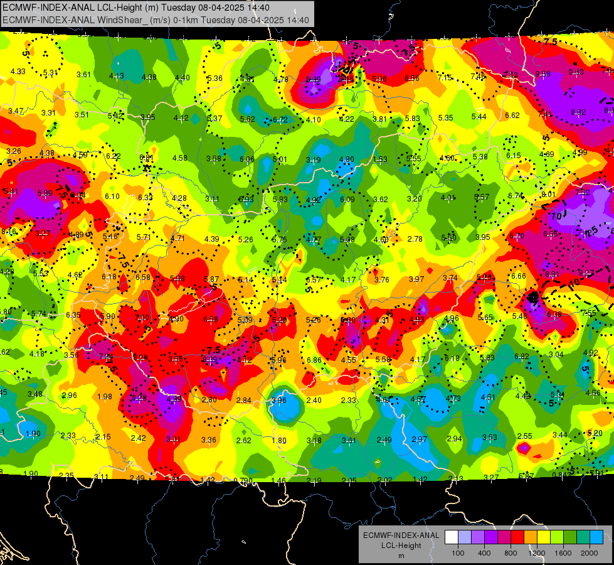Click the 'LCL-Height (m)' title line
This screenshot has width=614, height=565.
[135, 8]
